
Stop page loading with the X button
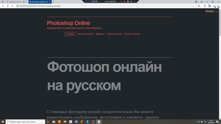click(12, 6)
